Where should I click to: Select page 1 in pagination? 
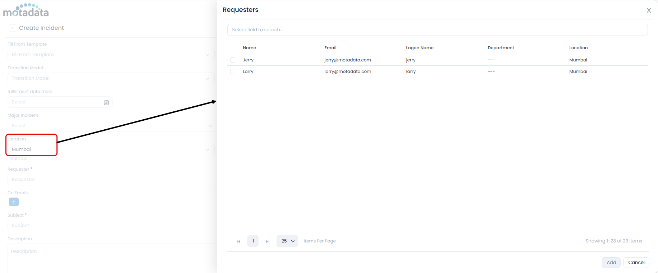tap(253, 241)
